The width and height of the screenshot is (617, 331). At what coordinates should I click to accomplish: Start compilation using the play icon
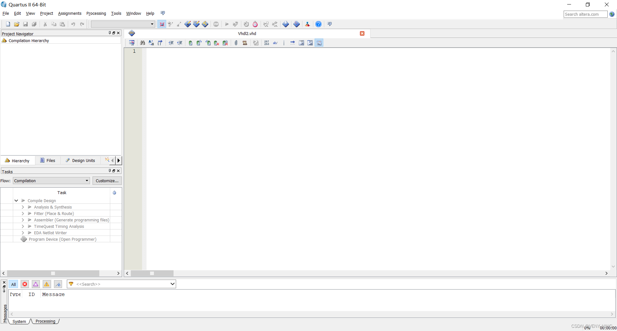pos(227,24)
